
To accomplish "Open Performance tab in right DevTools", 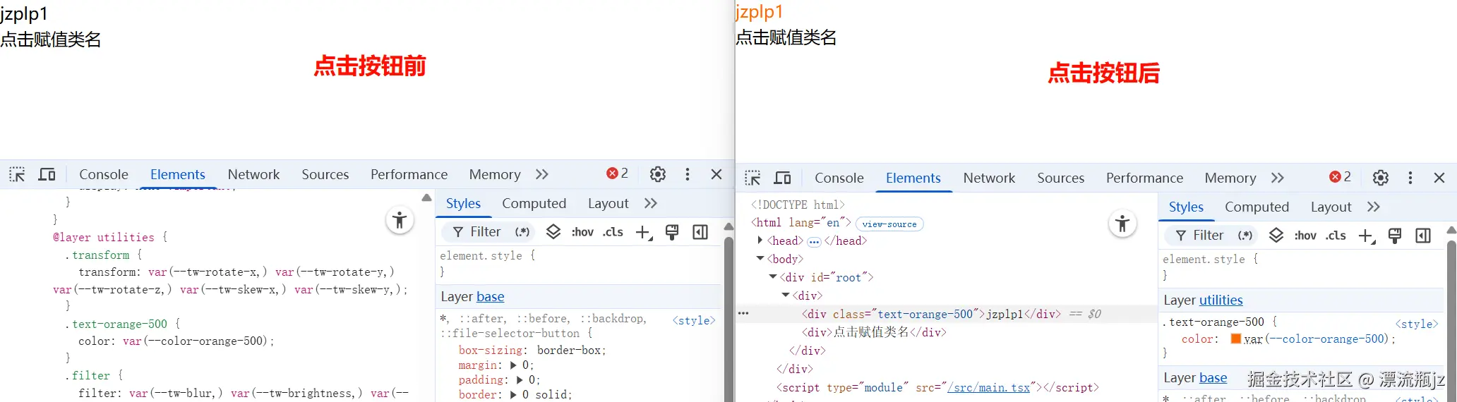I will pyautogui.click(x=1144, y=178).
